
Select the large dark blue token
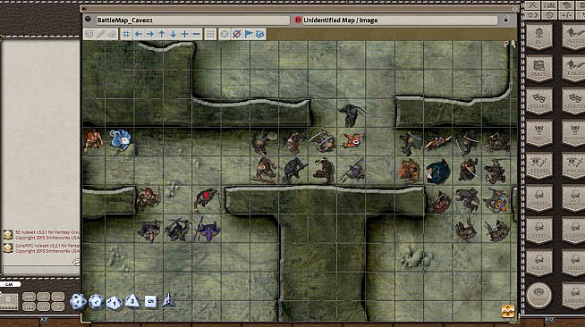tap(437, 172)
